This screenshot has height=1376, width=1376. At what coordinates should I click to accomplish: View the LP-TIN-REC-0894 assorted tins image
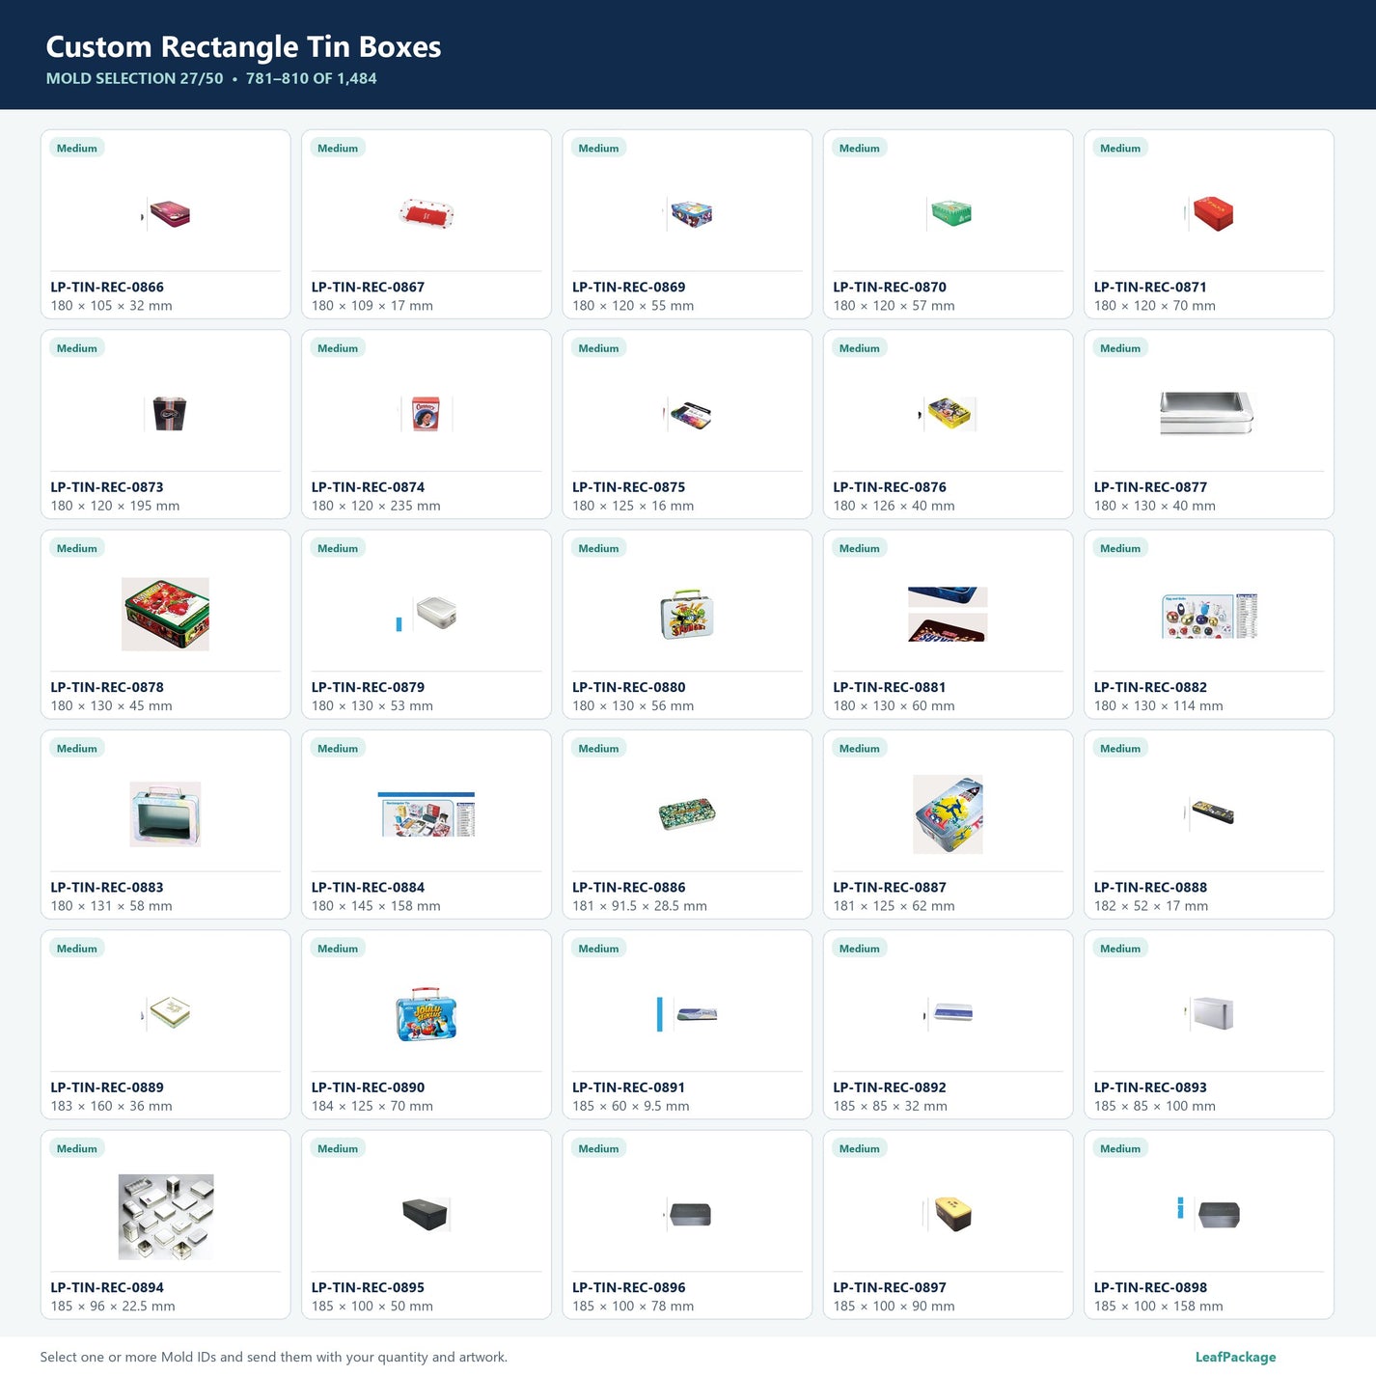[166, 1217]
